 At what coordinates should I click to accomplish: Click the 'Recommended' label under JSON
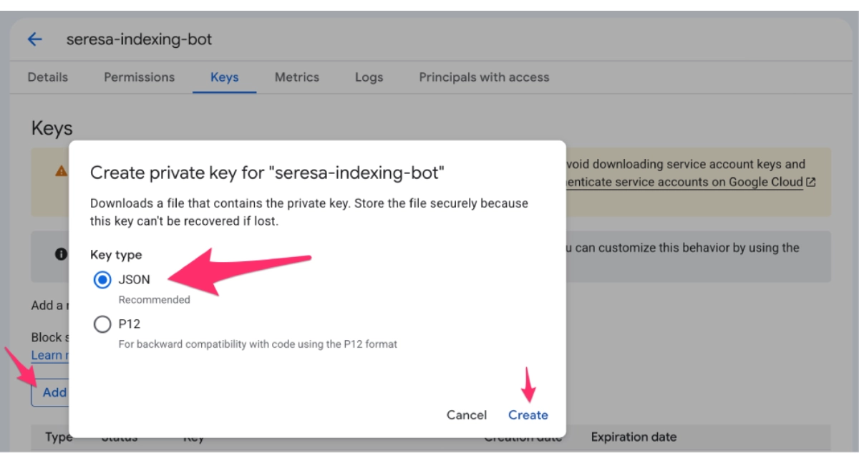(155, 300)
